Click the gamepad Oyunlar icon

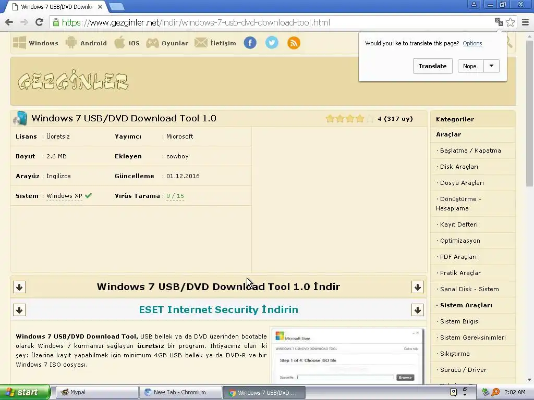pyautogui.click(x=152, y=43)
